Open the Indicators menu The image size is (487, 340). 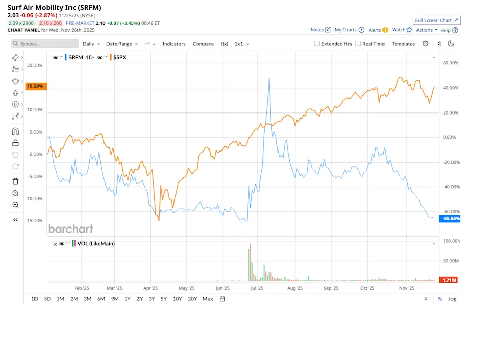[x=174, y=44]
